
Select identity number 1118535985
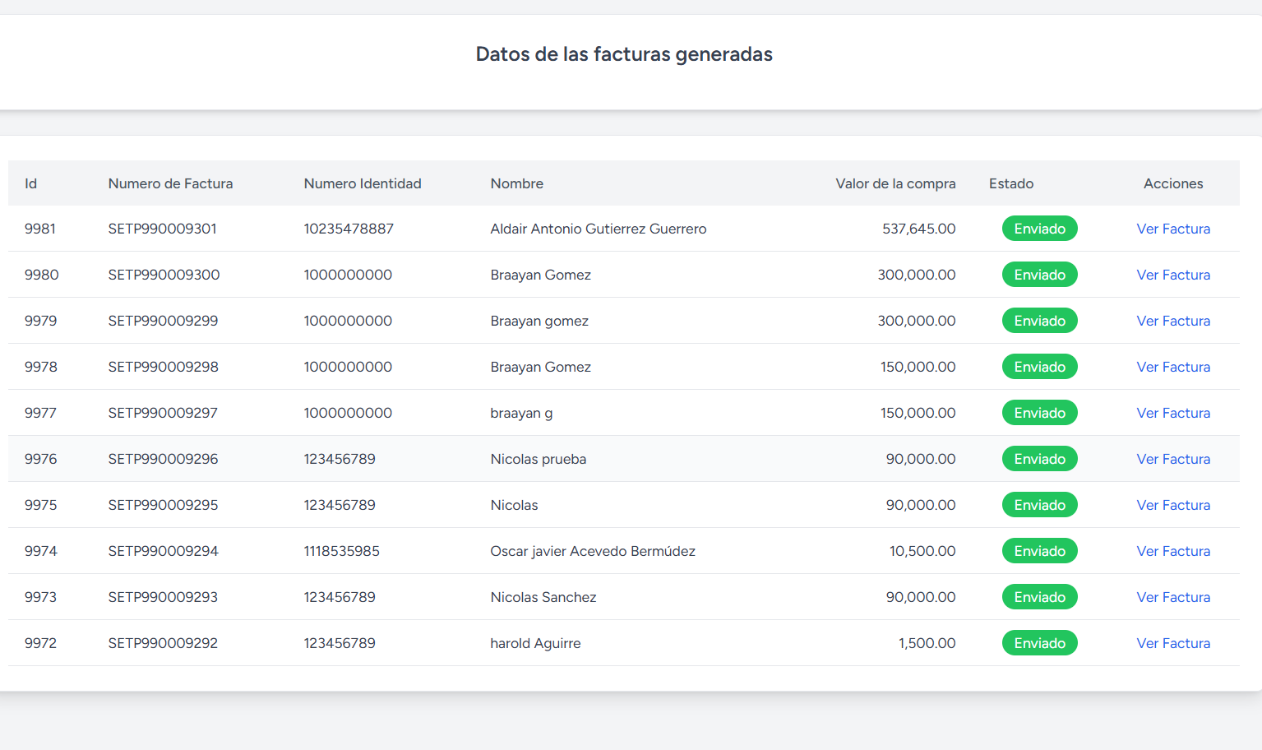(342, 551)
